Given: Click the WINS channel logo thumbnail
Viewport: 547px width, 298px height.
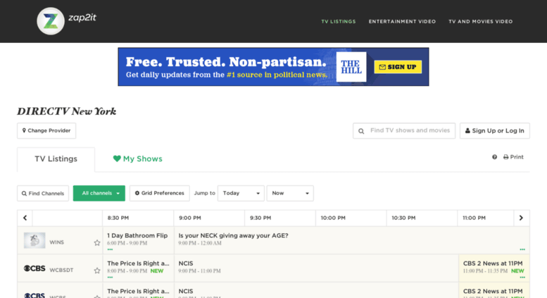Looking at the screenshot, I should (34, 240).
